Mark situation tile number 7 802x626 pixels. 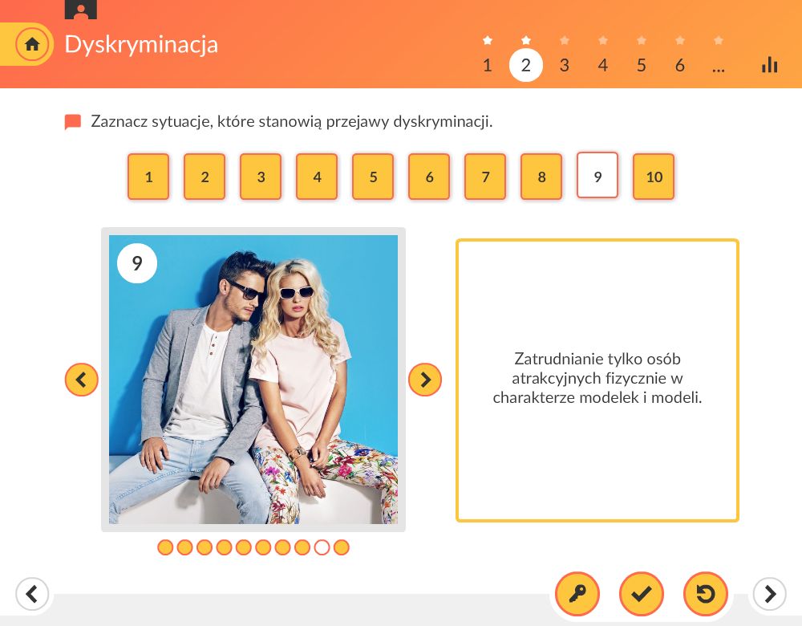tap(485, 177)
